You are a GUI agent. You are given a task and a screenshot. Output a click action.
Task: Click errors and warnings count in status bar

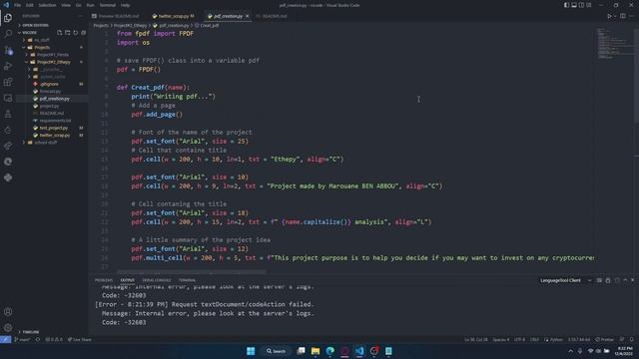(54, 339)
